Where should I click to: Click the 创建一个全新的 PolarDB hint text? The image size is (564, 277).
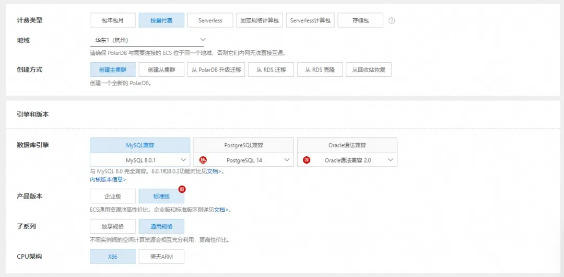click(x=121, y=83)
